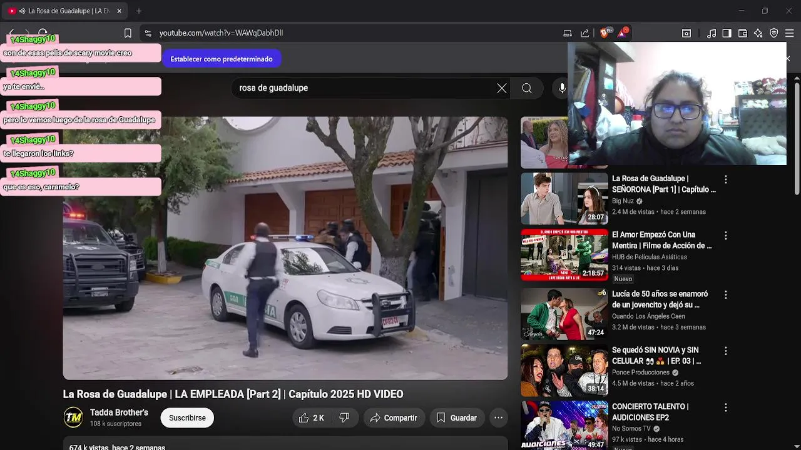
Task: Like the video with 2 K likes
Action: tap(311, 417)
